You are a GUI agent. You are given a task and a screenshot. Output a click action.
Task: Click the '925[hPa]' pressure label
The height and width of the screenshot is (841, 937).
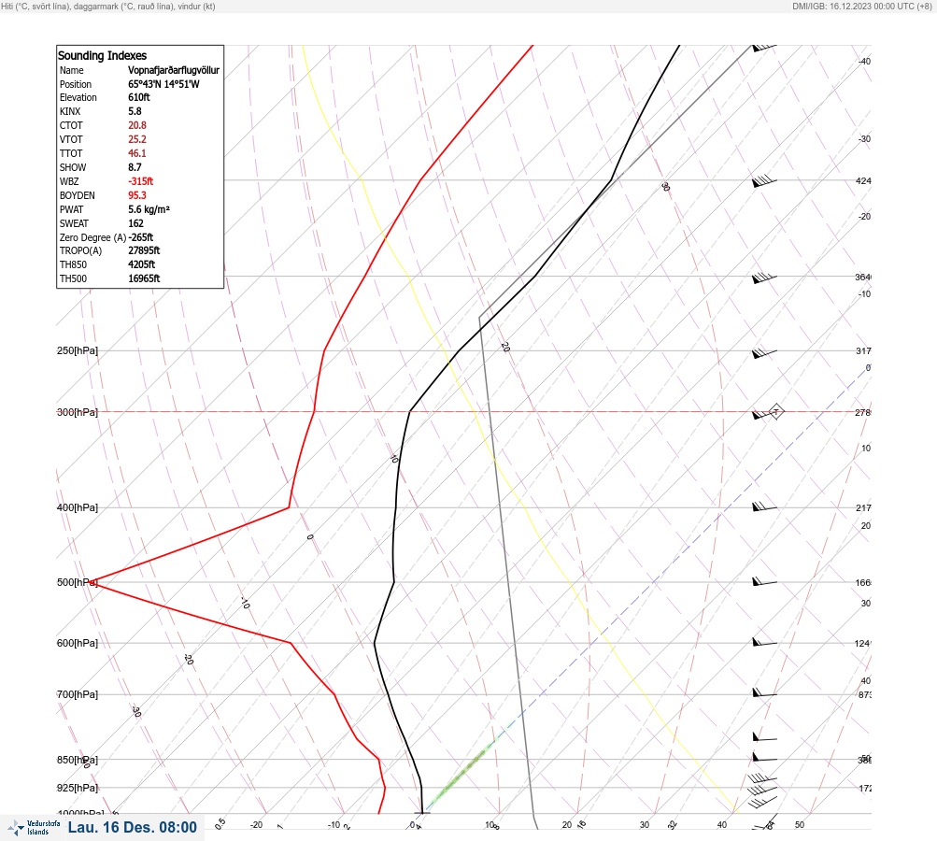click(78, 788)
